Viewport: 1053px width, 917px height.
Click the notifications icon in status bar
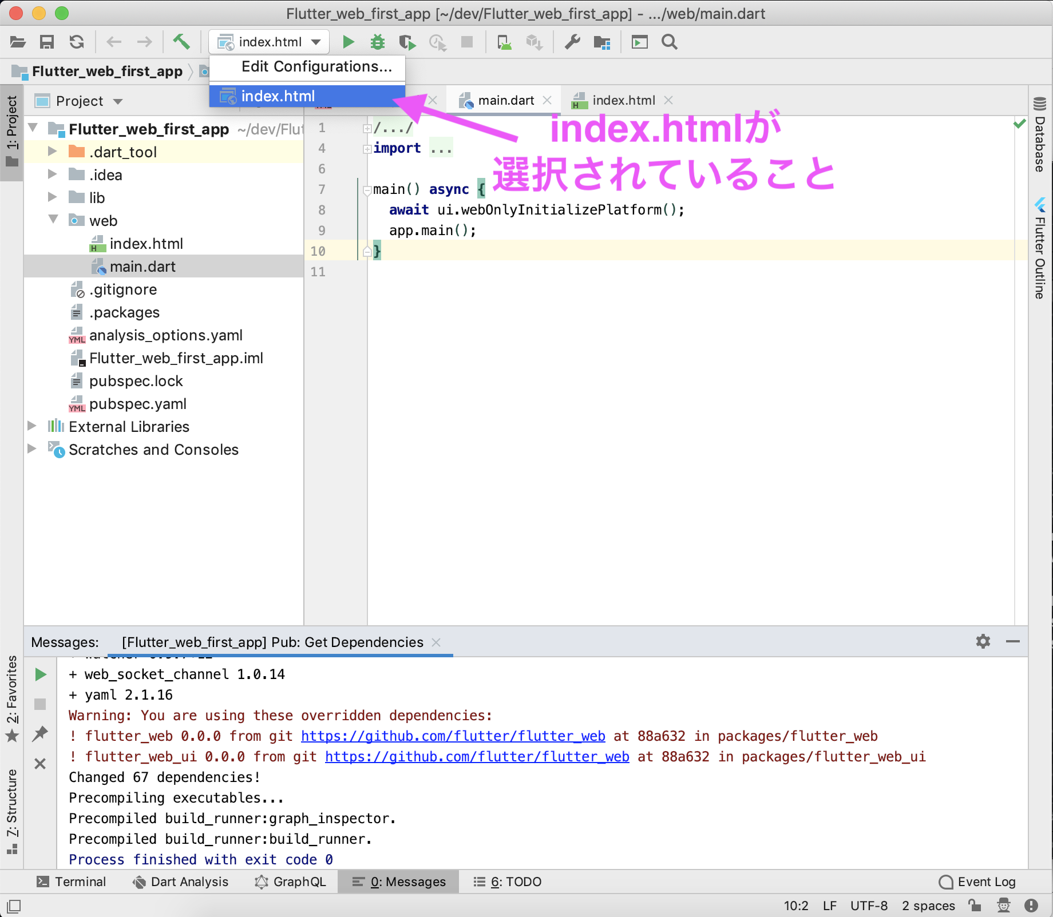click(1031, 905)
